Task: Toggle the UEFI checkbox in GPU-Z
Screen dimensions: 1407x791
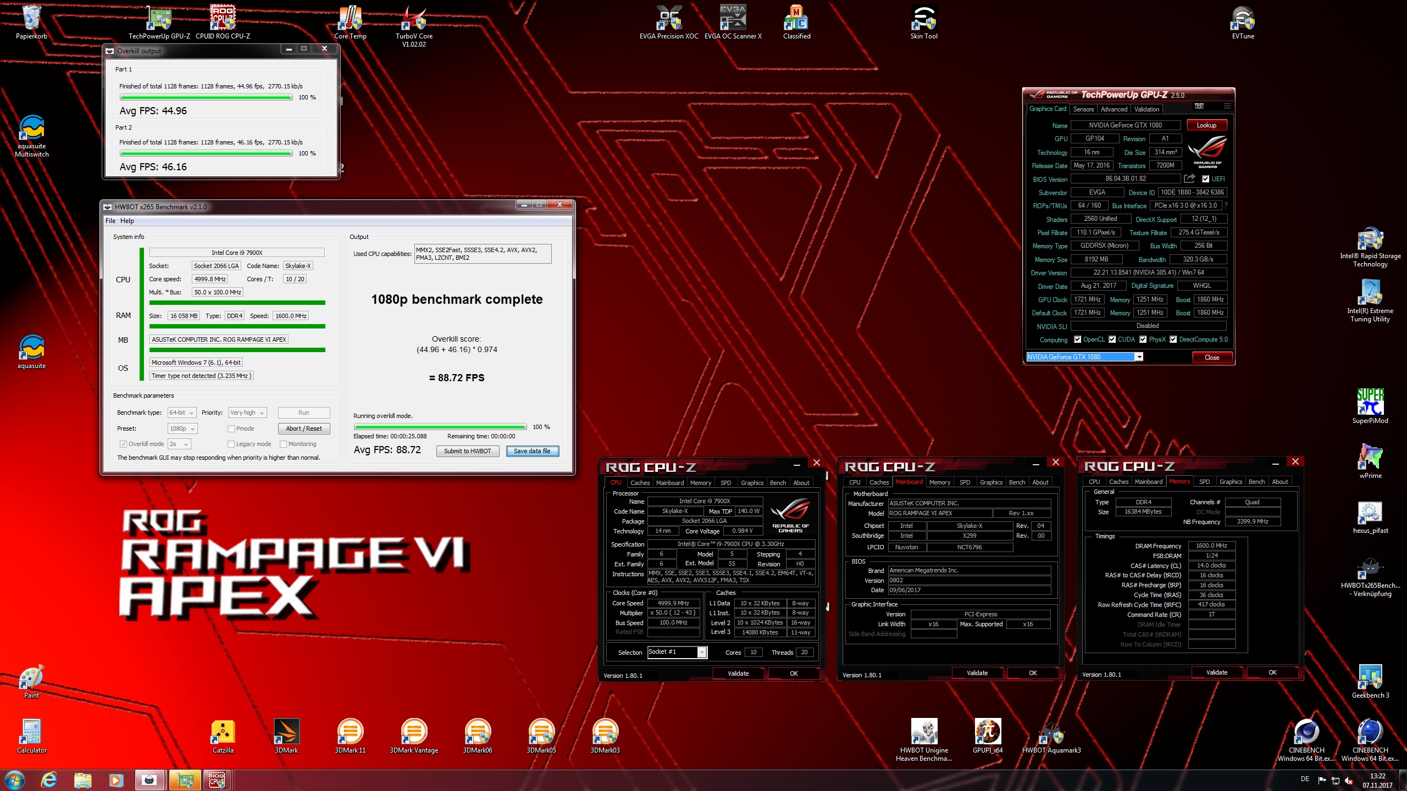Action: pyautogui.click(x=1205, y=179)
